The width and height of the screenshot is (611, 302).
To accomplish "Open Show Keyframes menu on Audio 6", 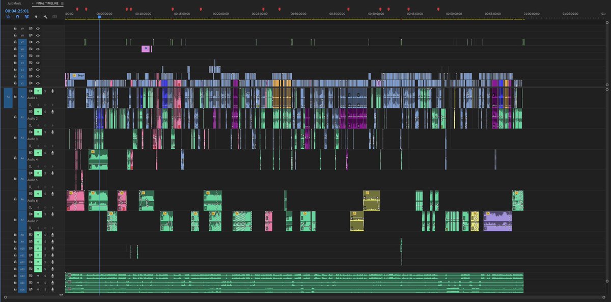I will [31, 207].
